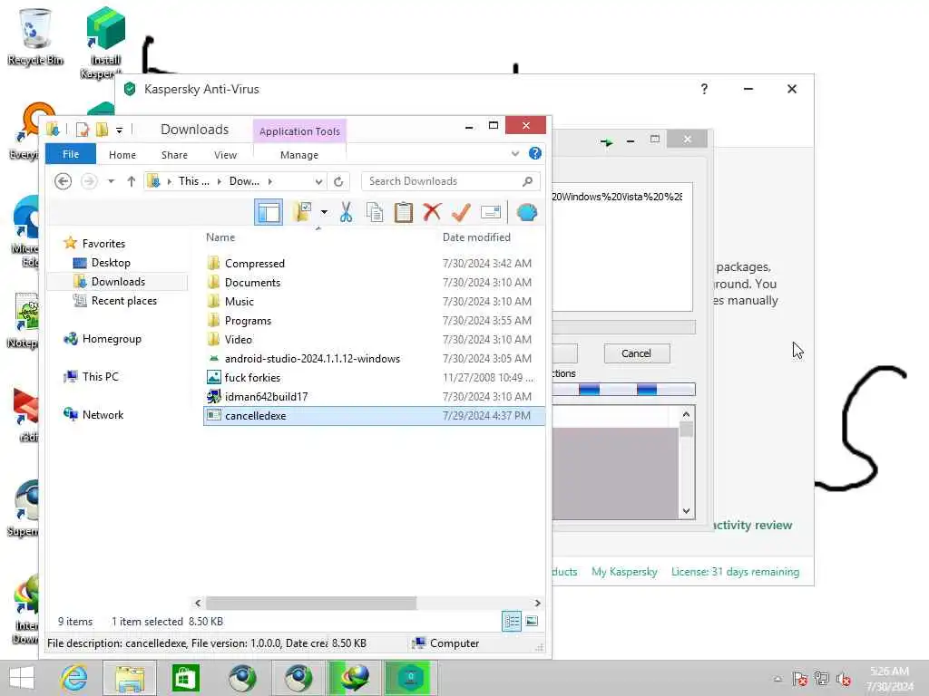Screen dimensions: 929x696
Task: Click the search magnifier icon
Action: (527, 181)
